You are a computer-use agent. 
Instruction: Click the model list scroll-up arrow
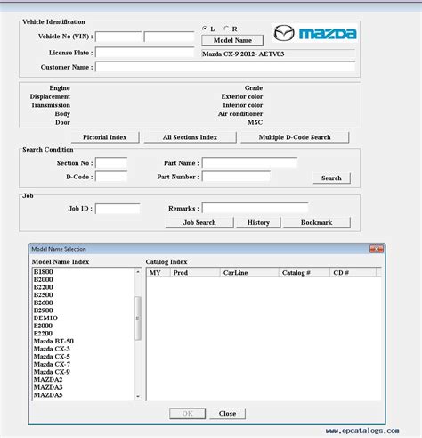click(x=138, y=272)
